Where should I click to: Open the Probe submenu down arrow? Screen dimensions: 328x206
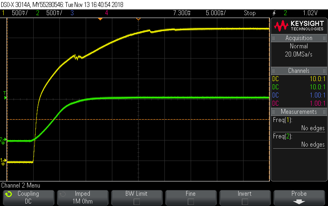(299, 201)
